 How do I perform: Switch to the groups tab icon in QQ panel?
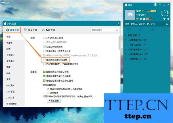pos(153,29)
